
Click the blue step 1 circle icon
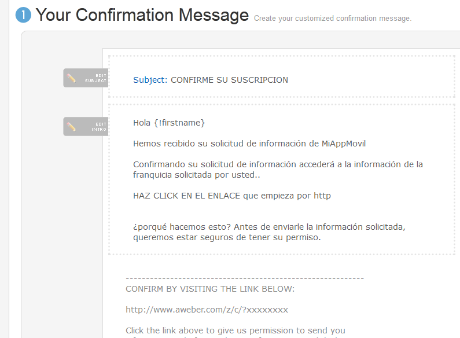tap(23, 16)
